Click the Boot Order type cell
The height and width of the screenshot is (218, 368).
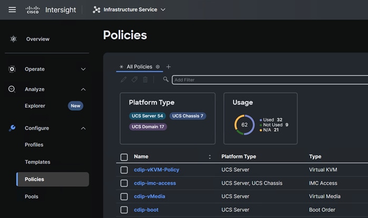322,210
